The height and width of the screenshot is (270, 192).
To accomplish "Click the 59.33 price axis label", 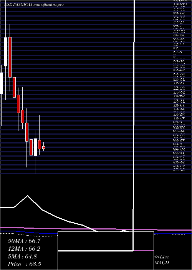I will click(179, 162).
